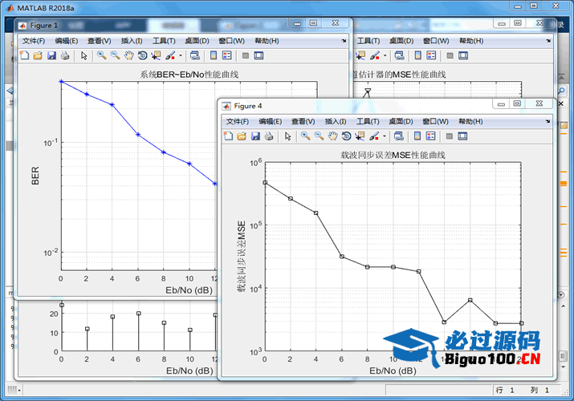
Task: Hide plot tools in Figure 4
Action: pyautogui.click(x=450, y=136)
